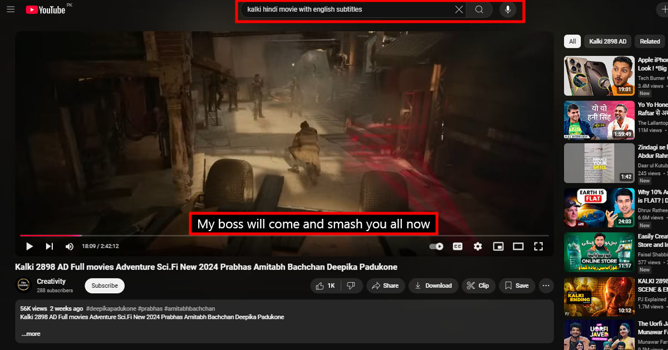Share the video
Screen dimensions: 668x350
pos(385,286)
